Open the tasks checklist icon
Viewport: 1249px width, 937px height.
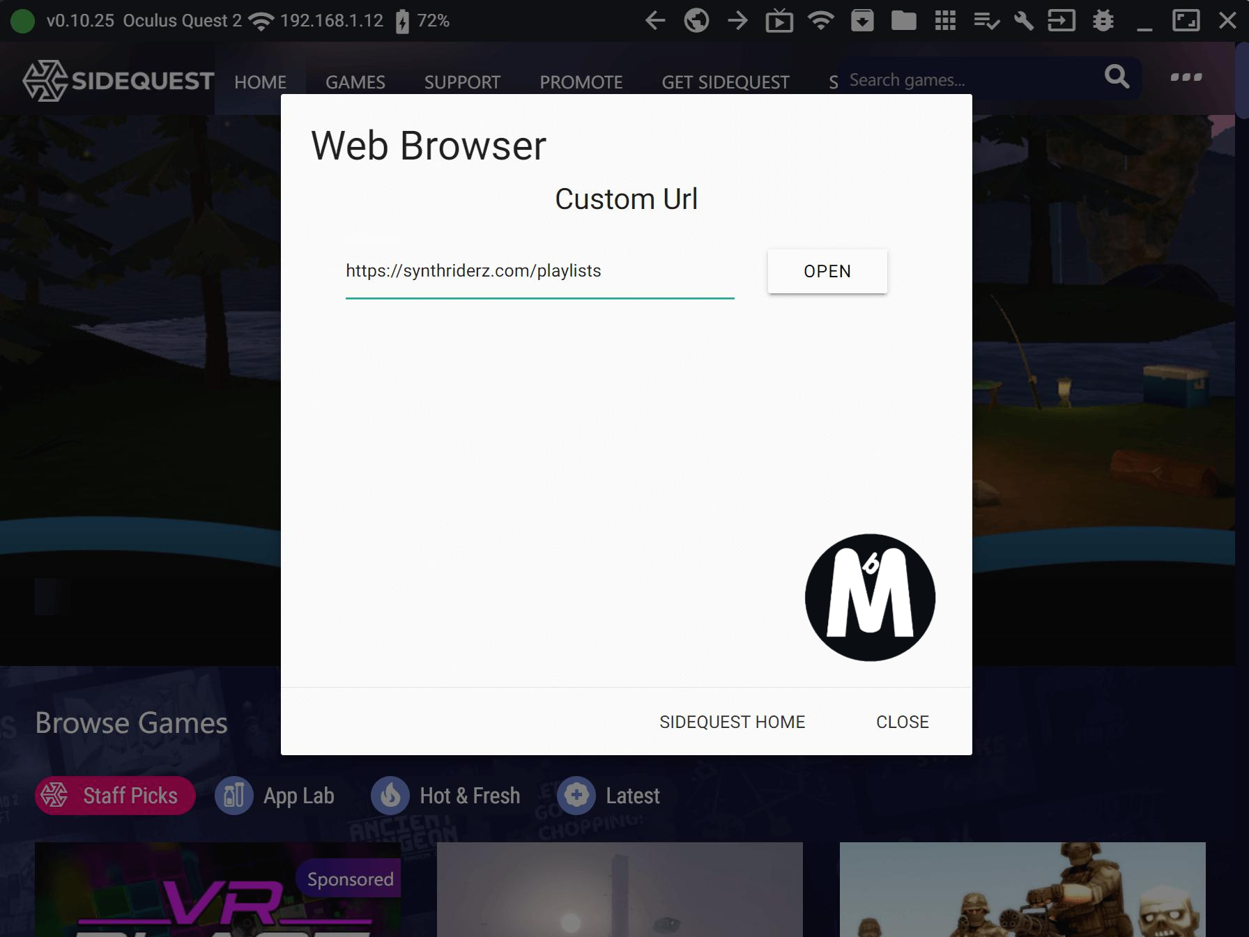pos(986,21)
